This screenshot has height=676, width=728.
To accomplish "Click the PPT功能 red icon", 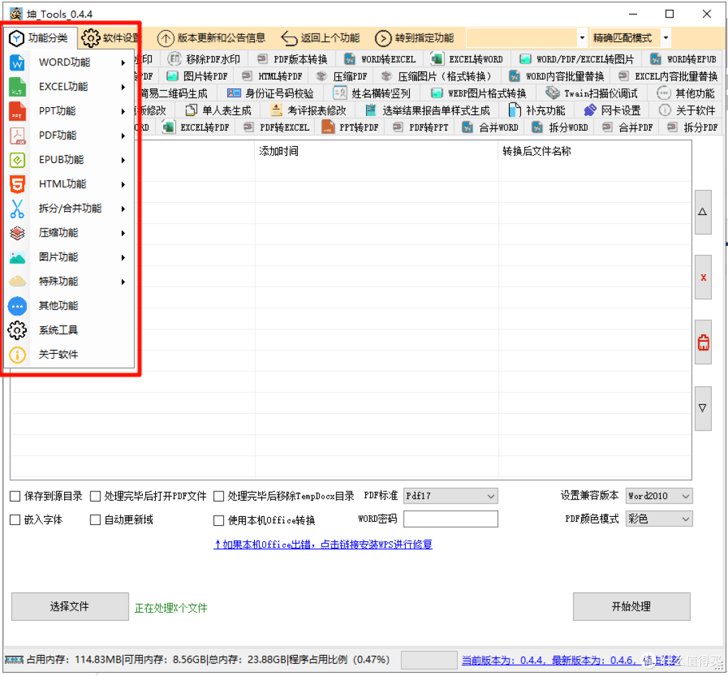I will [17, 111].
